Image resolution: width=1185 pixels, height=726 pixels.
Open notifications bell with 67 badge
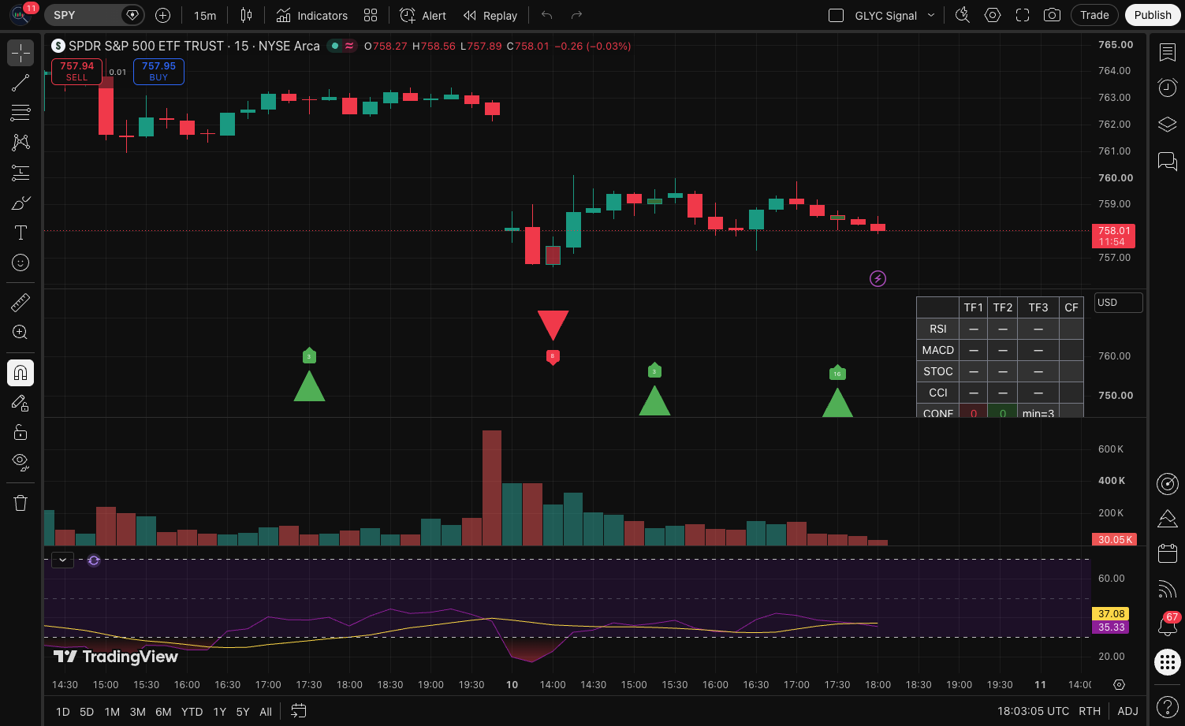point(1167,626)
